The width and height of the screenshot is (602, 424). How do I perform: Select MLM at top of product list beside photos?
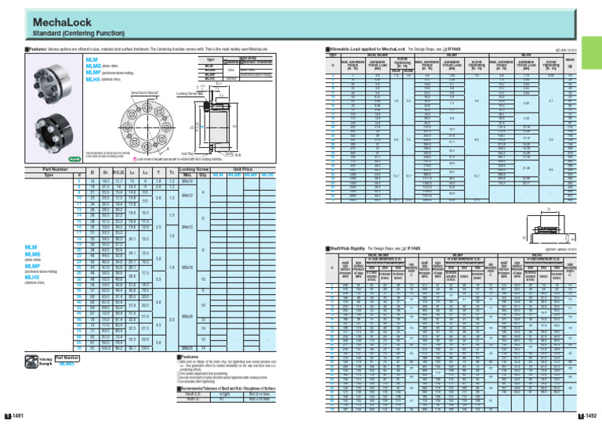[x=92, y=59]
